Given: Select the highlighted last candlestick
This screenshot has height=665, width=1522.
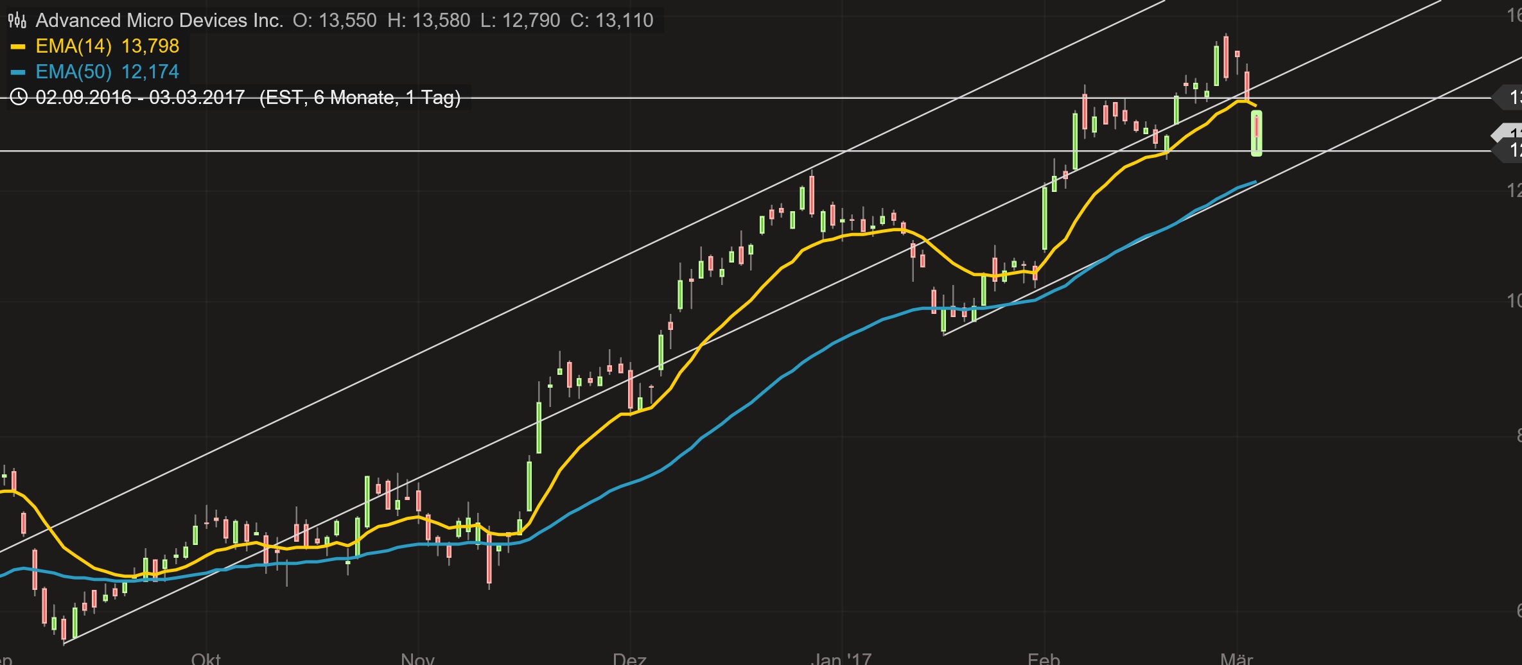Looking at the screenshot, I should click(x=1257, y=133).
